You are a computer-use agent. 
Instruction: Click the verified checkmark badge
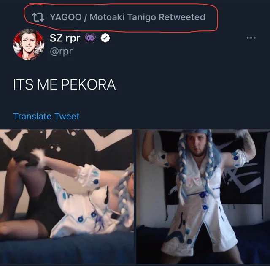[105, 38]
